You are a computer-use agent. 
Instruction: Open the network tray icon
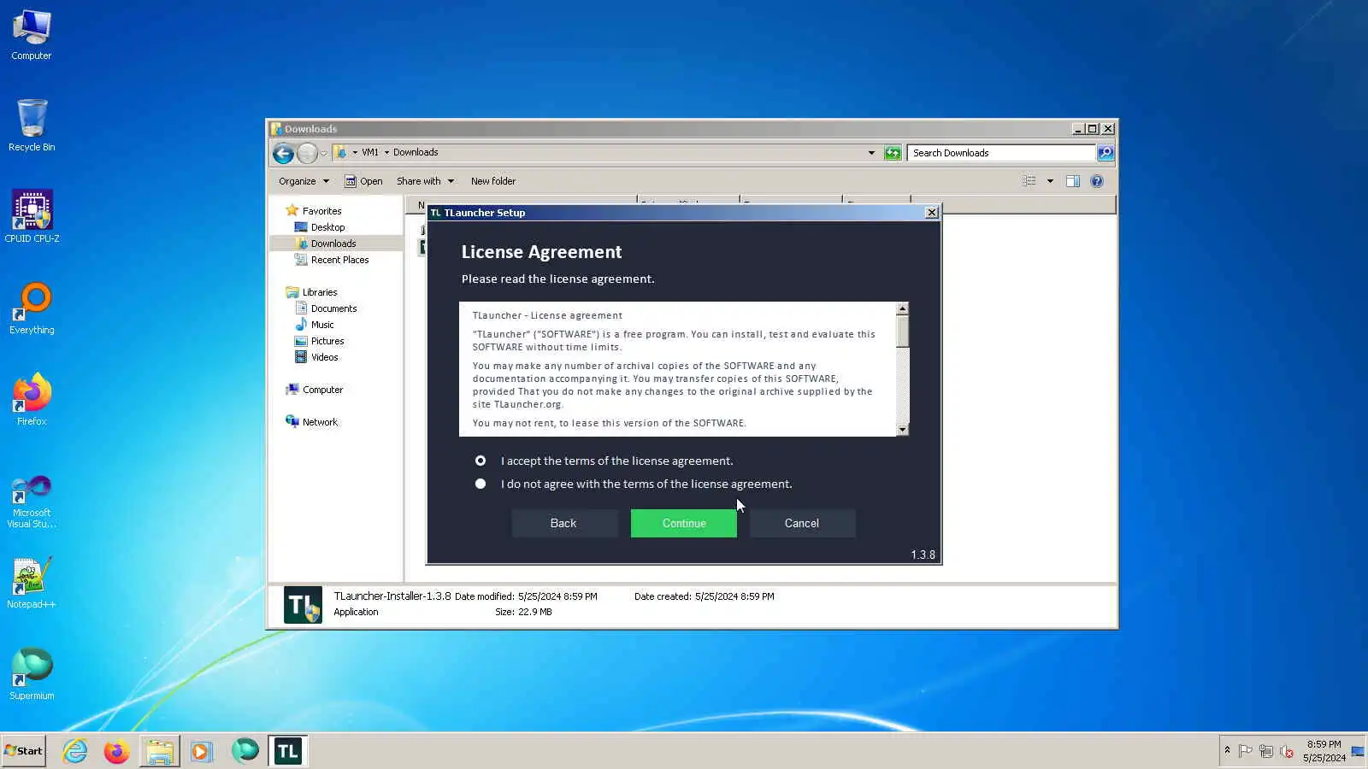[1266, 751]
